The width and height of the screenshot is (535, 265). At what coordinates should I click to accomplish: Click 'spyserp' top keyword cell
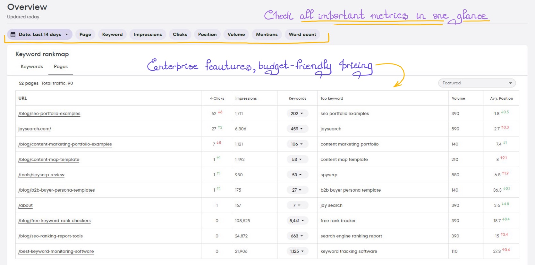[329, 175]
